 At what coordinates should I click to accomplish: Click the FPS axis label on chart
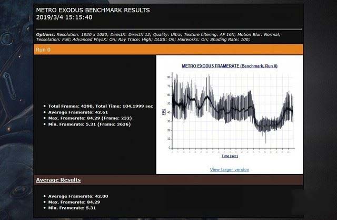point(163,111)
